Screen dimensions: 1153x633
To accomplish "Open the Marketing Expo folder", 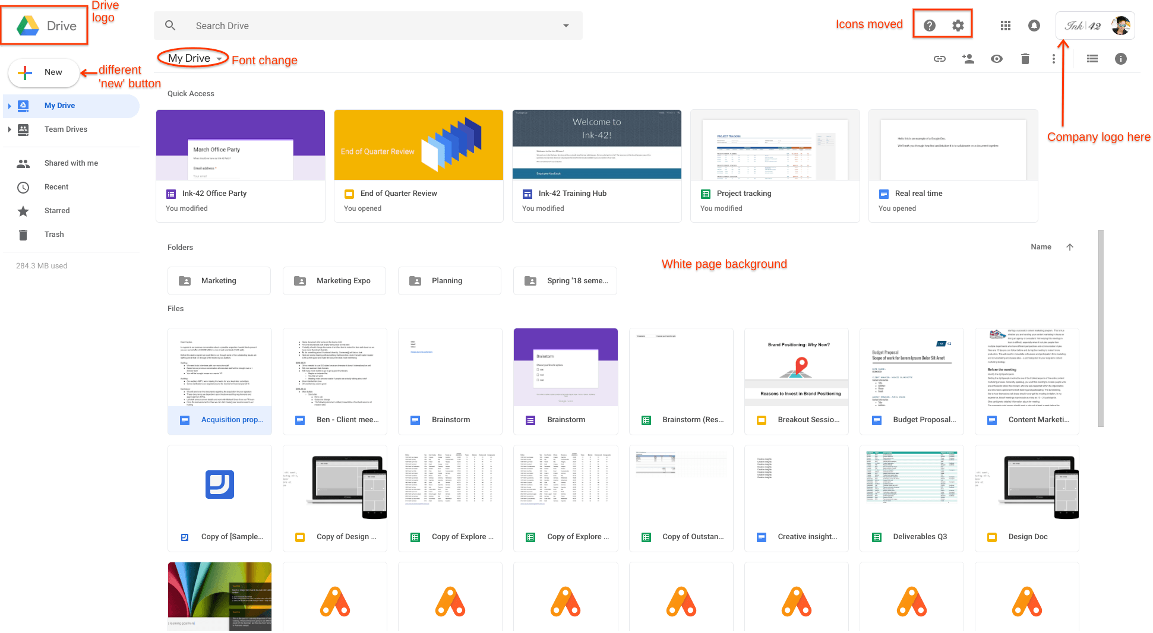I will 334,281.
